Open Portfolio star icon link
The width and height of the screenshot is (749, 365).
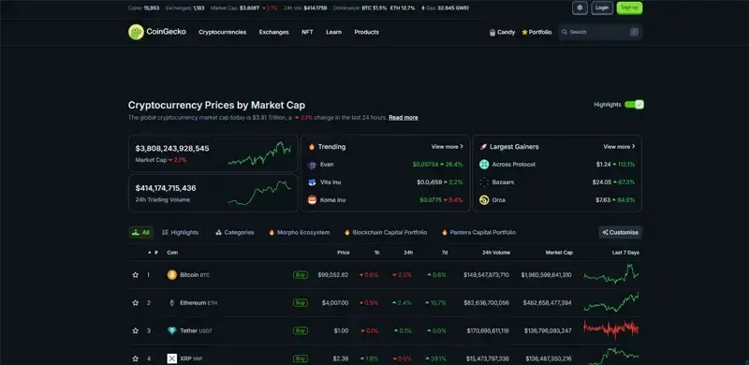[x=524, y=33]
